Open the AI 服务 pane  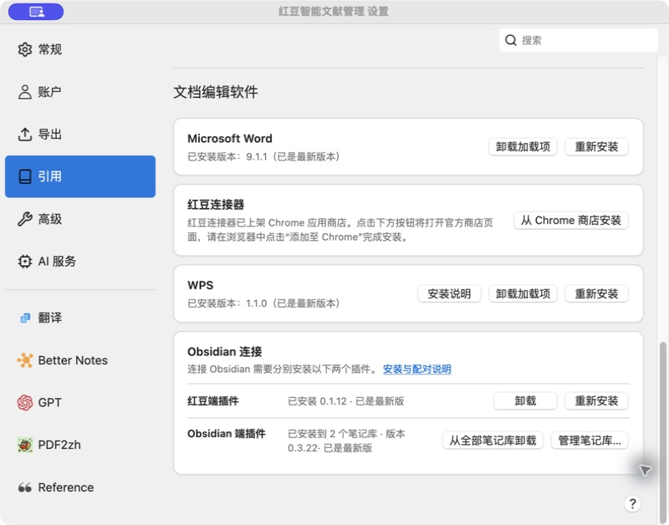(x=80, y=261)
